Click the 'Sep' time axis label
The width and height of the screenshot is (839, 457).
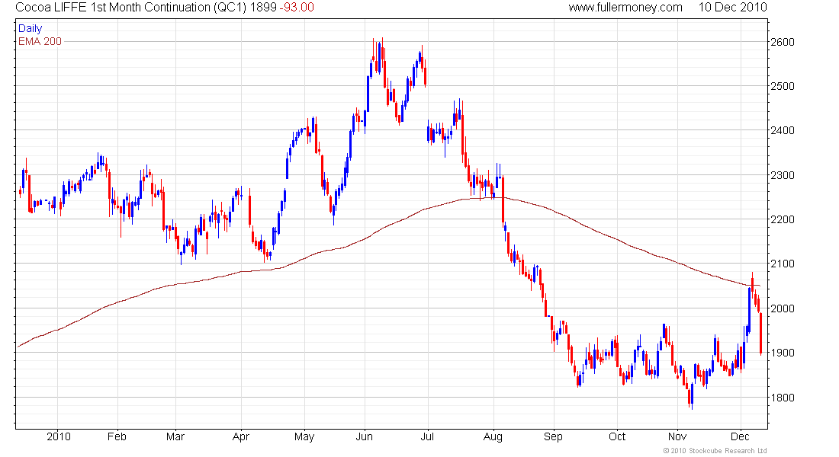pyautogui.click(x=553, y=436)
